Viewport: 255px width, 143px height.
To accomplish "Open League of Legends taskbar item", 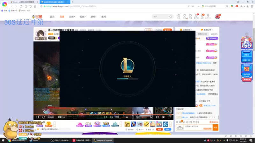I will coord(103,140).
